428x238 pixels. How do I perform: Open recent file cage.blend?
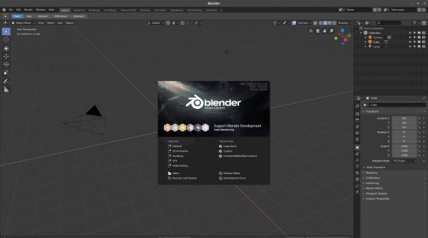pyautogui.click(x=228, y=146)
